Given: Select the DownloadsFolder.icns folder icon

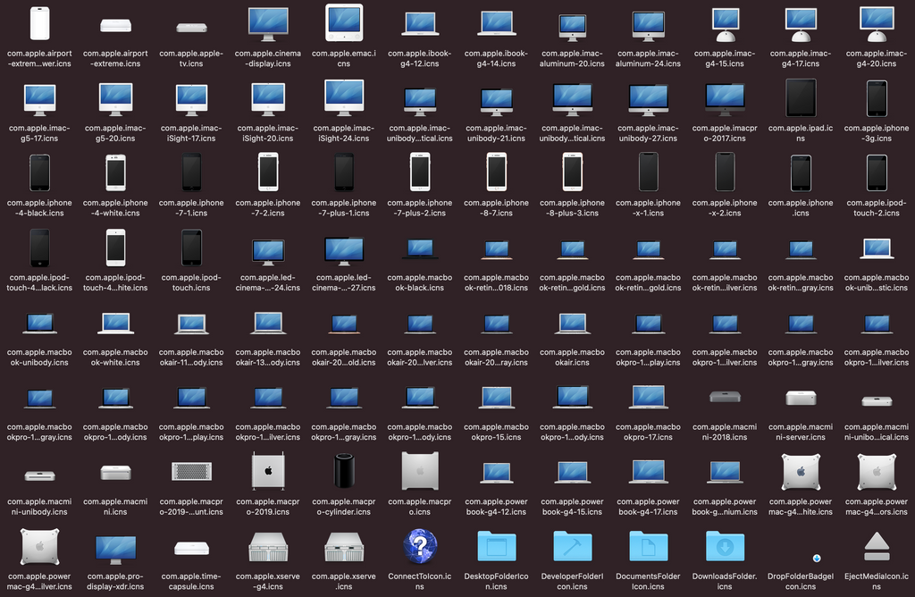Looking at the screenshot, I should click(x=725, y=546).
